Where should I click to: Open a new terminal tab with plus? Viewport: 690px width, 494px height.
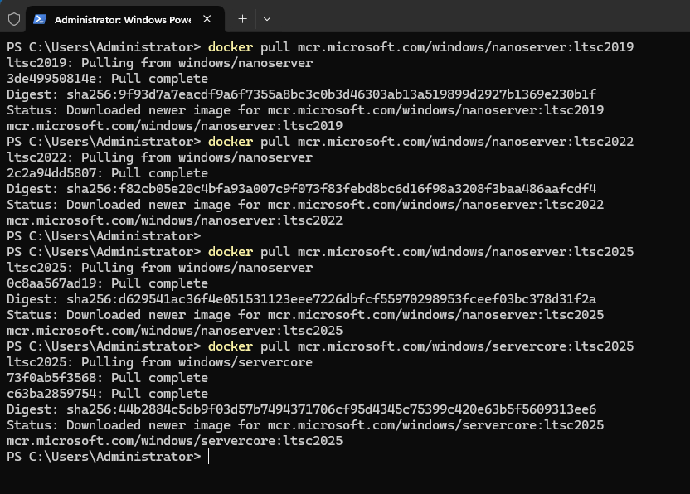242,18
